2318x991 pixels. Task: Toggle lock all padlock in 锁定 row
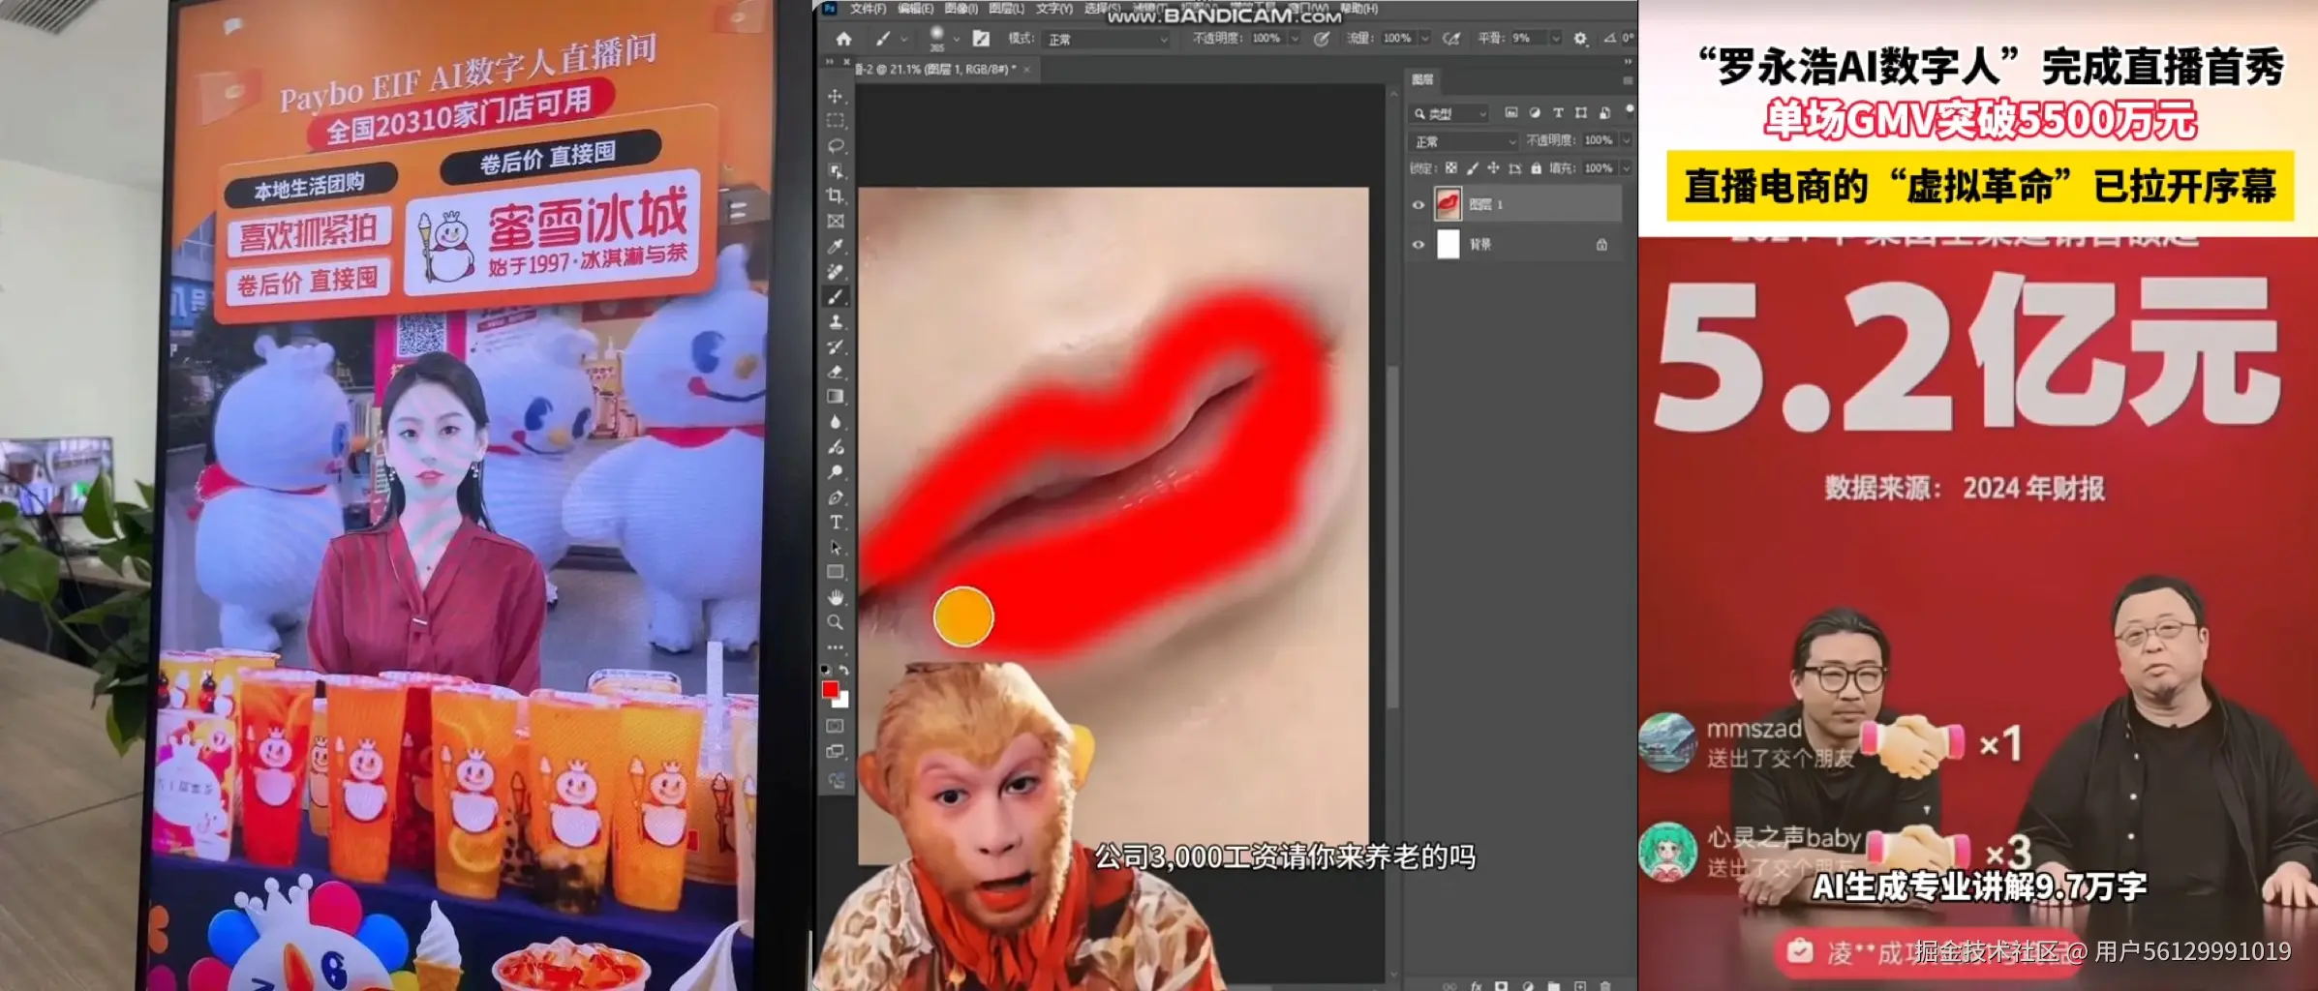pos(1536,168)
